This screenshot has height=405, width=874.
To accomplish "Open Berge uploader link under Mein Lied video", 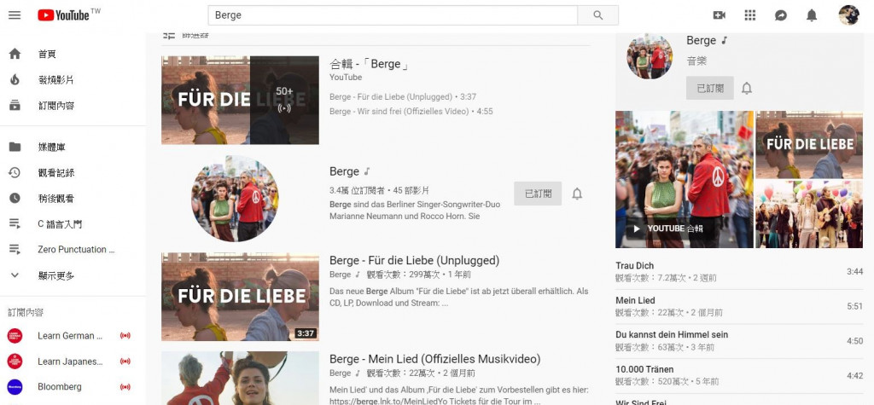I will 340,373.
